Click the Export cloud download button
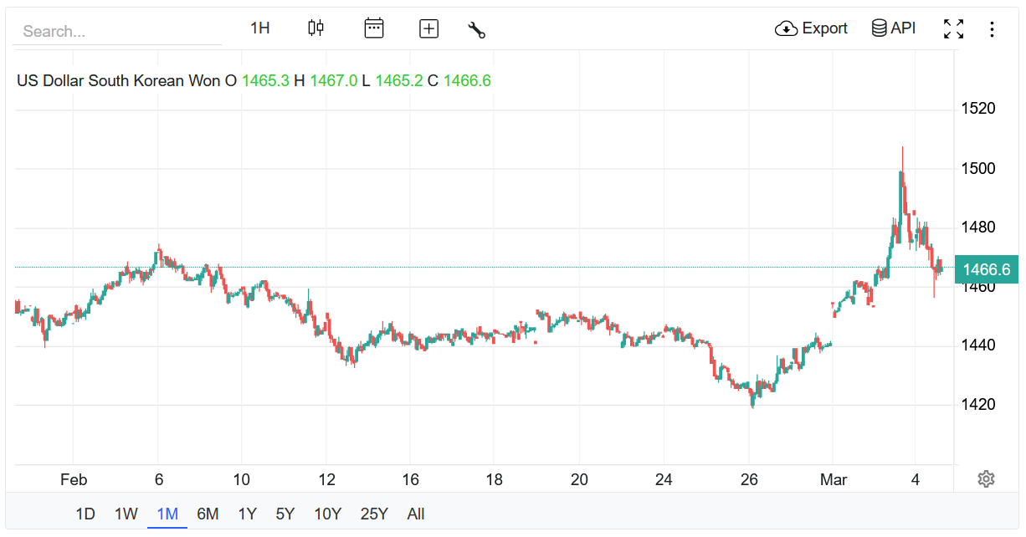Viewport: 1026px width, 537px height. coord(811,28)
